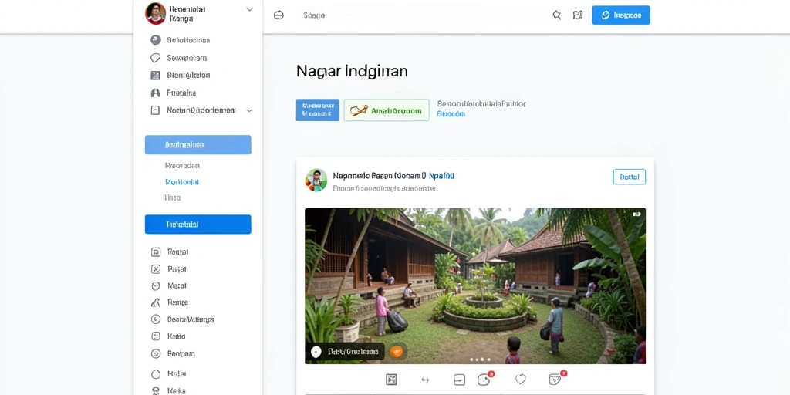Expand the profile chevron in sidebar header

click(249, 9)
